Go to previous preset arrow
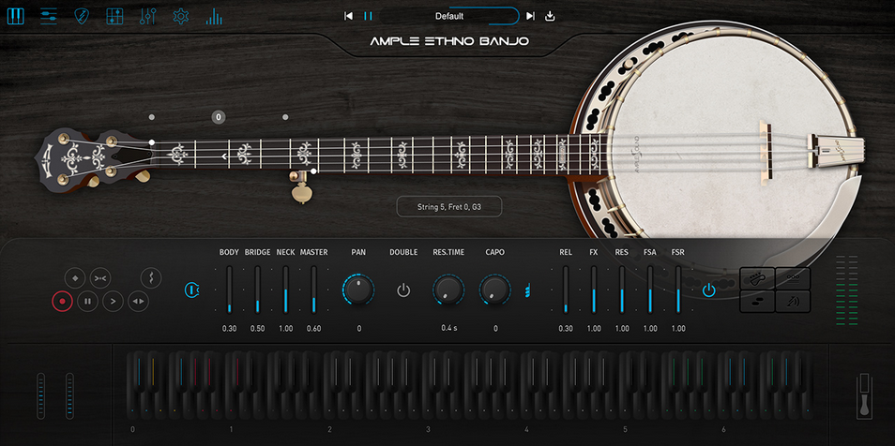 coord(348,16)
